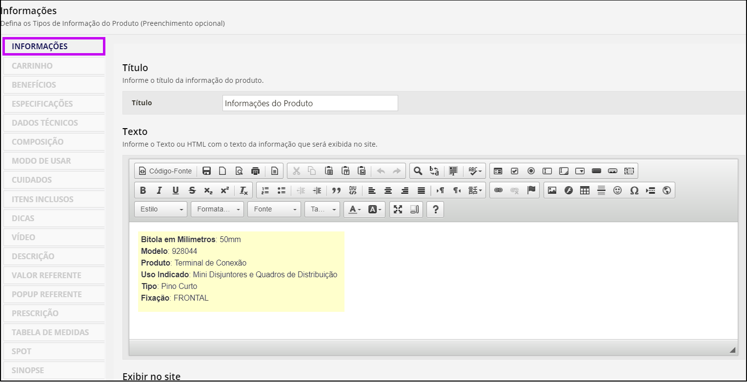Click the New Page icon
Viewport: 747px width, 382px height.
pos(222,171)
